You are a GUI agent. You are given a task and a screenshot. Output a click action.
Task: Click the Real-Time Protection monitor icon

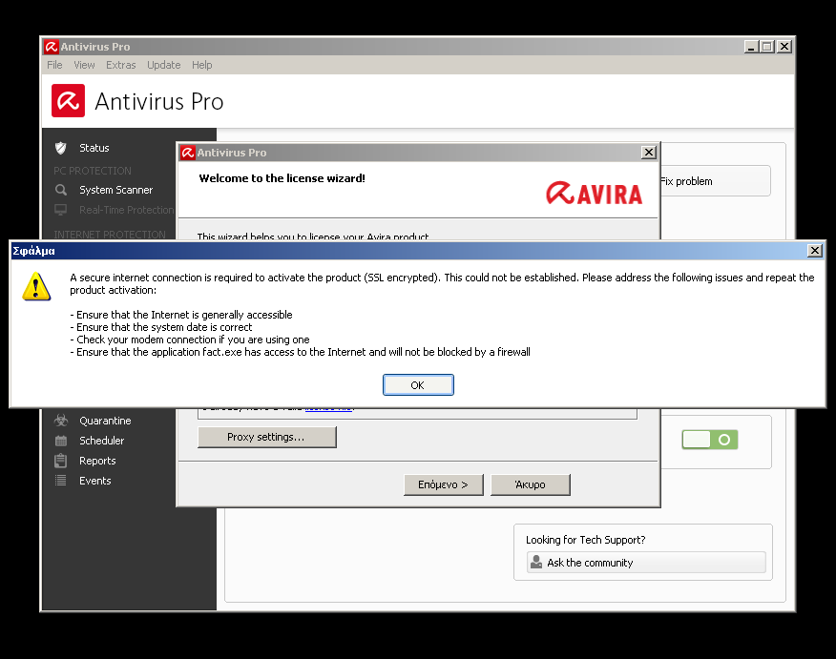[x=61, y=210]
